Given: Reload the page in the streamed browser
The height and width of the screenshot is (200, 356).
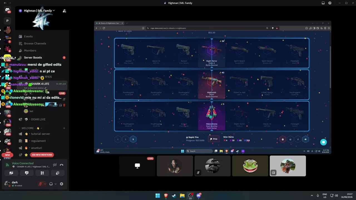Looking at the screenshot, I should (104, 28).
